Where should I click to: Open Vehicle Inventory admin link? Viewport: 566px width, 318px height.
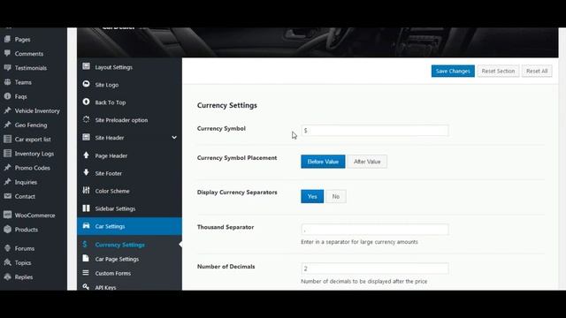(37, 110)
